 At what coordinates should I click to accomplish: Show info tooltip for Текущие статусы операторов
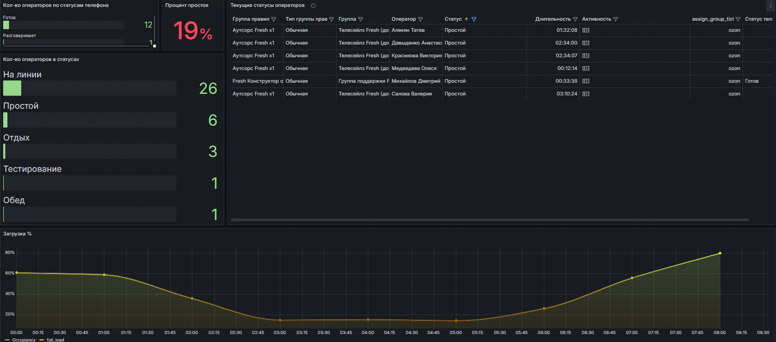313,5
